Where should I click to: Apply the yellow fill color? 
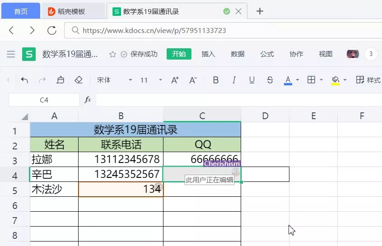coord(335,80)
